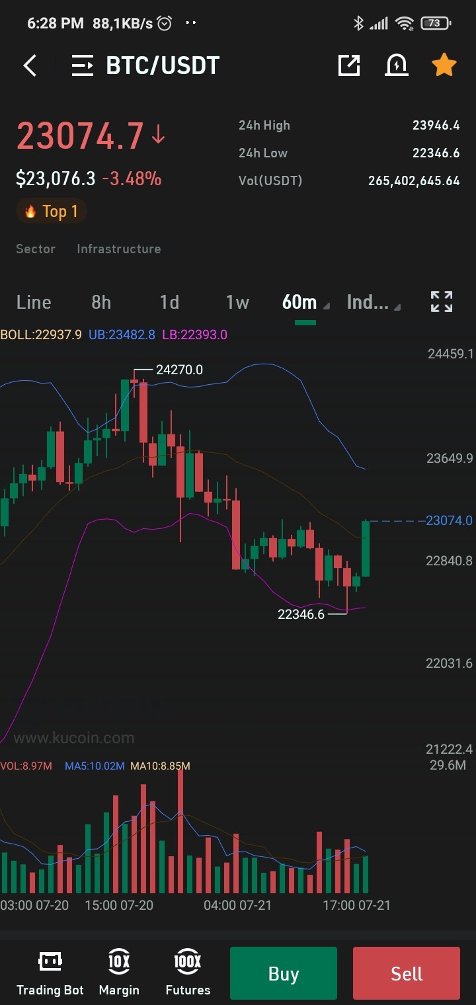Open the Top 1 ranking badge
Viewport: 476px width, 1005px height.
(x=52, y=212)
